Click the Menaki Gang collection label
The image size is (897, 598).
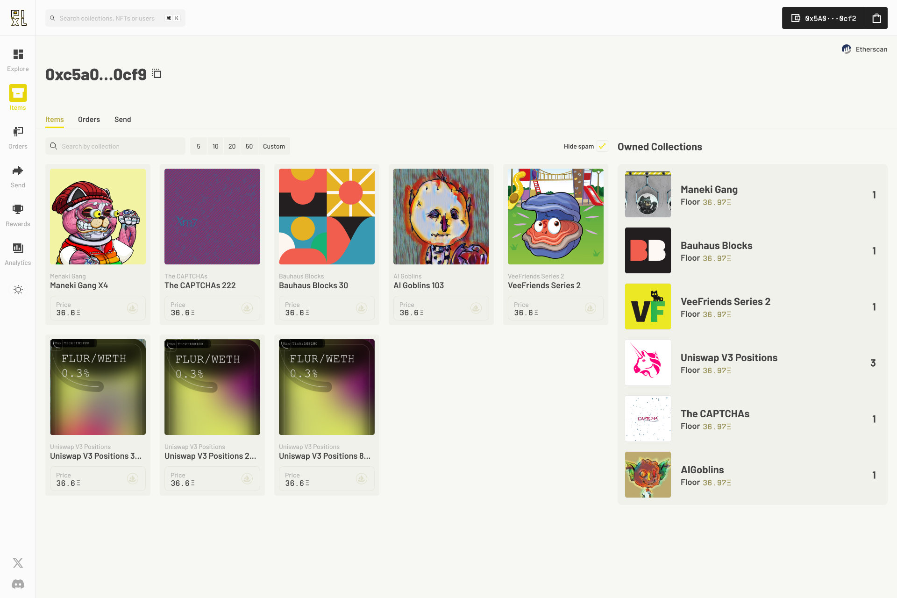click(68, 276)
